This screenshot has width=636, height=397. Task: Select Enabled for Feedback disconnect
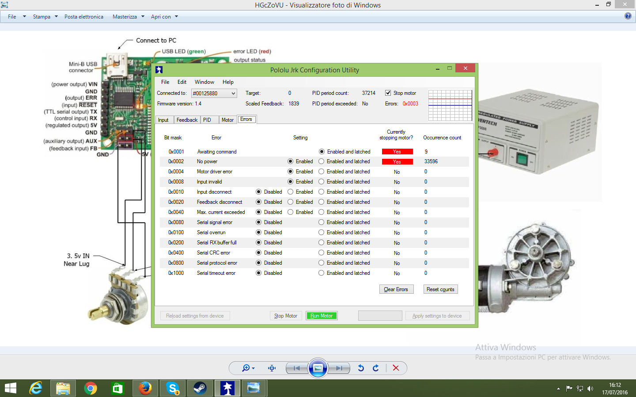pyautogui.click(x=290, y=202)
